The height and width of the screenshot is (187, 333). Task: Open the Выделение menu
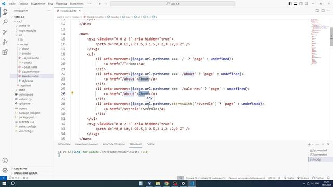point(38,4)
